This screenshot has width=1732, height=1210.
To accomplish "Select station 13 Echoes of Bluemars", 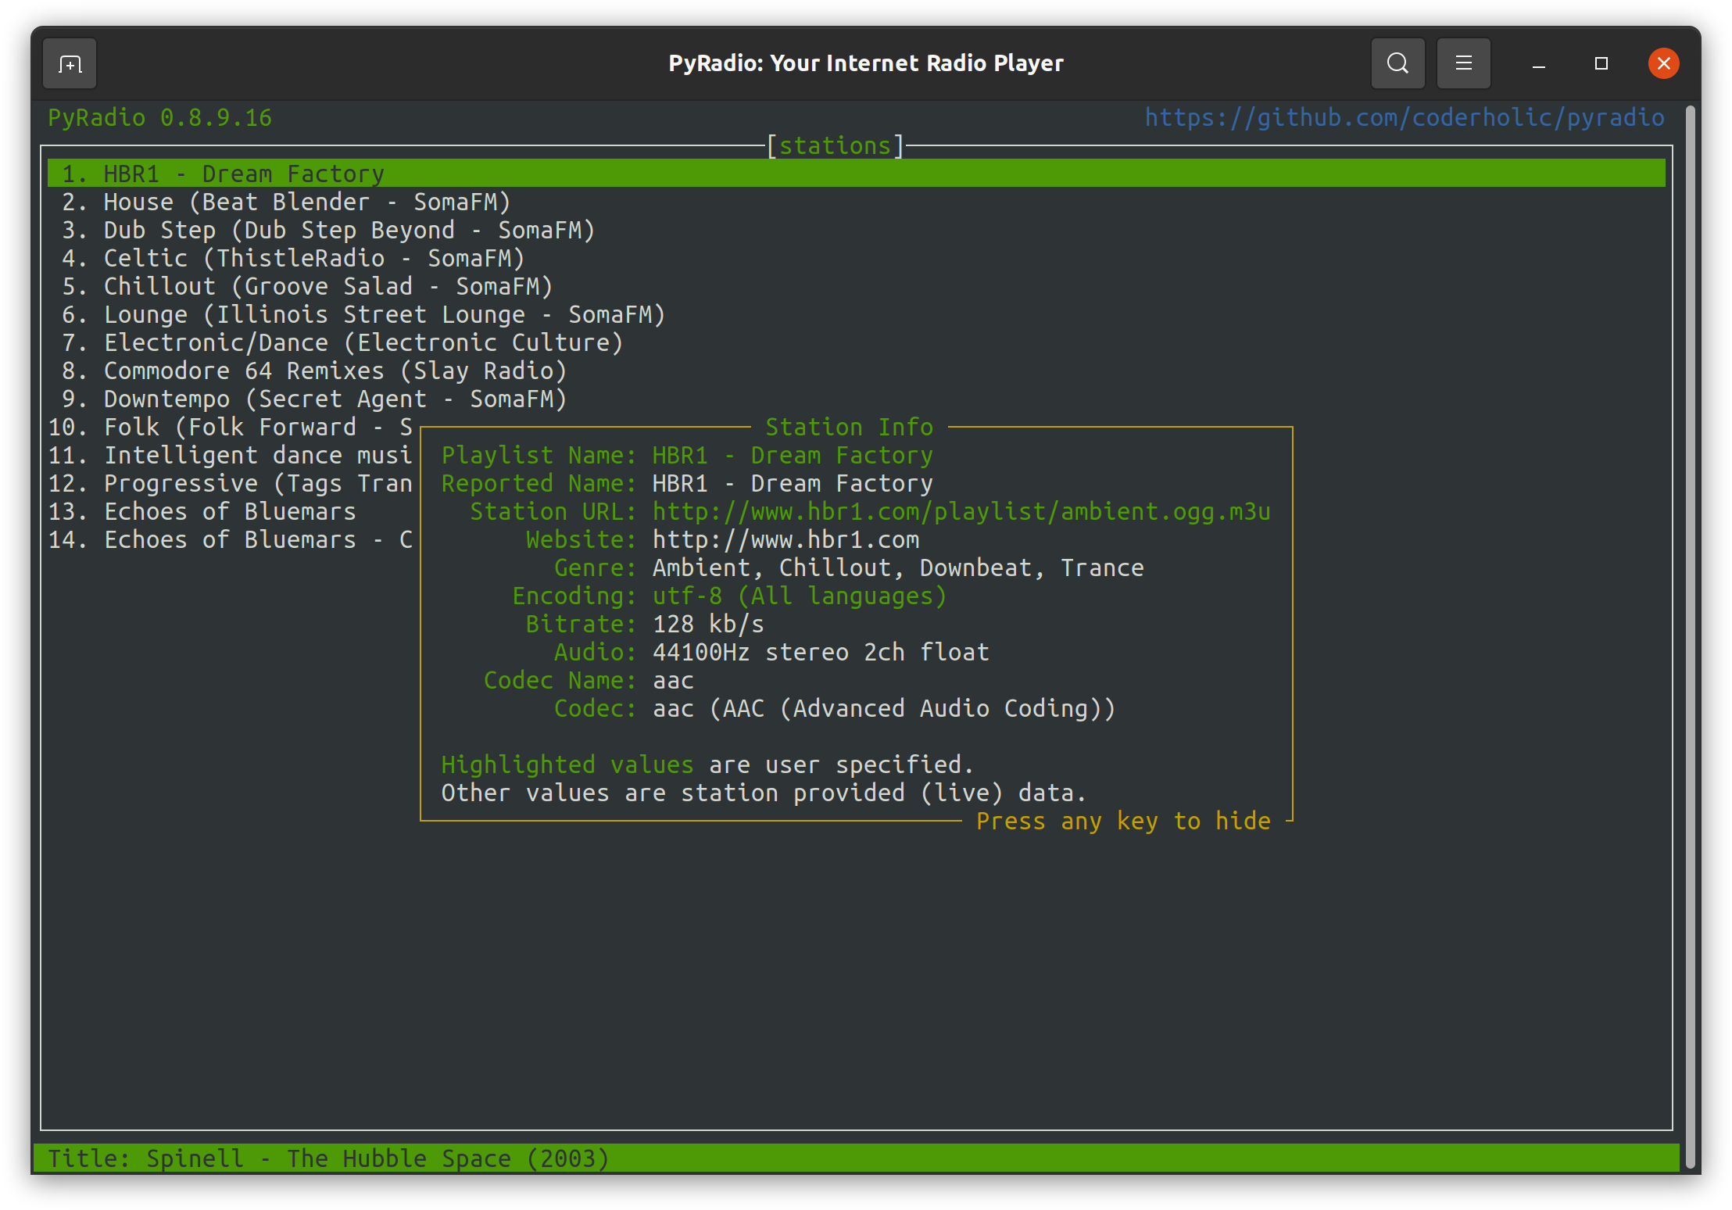I will [202, 511].
